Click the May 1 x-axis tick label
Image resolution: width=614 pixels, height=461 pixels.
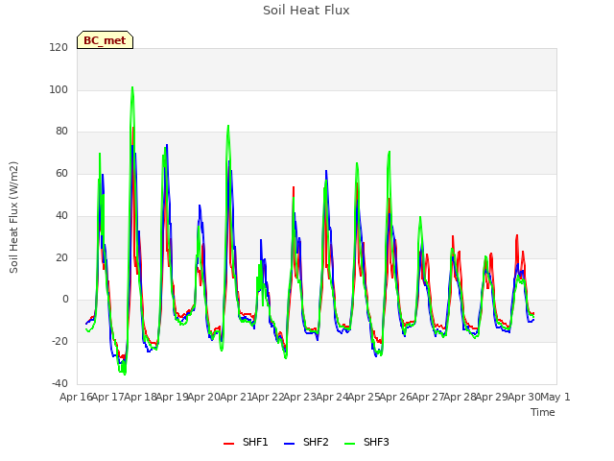[555, 397]
